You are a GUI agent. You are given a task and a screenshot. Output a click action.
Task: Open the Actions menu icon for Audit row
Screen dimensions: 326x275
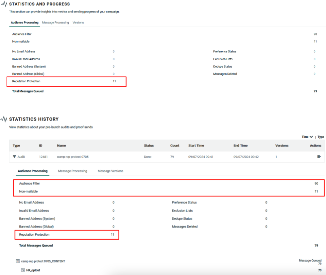tap(319, 157)
